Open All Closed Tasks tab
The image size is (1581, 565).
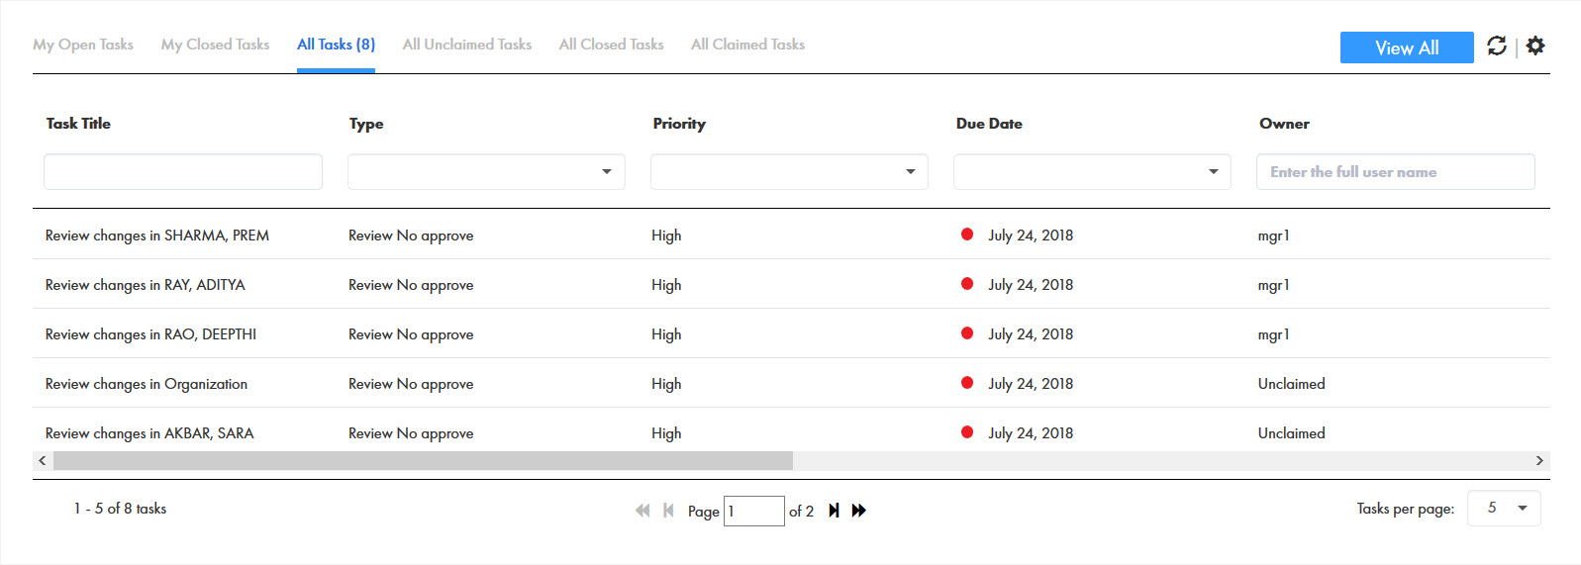[x=611, y=45]
